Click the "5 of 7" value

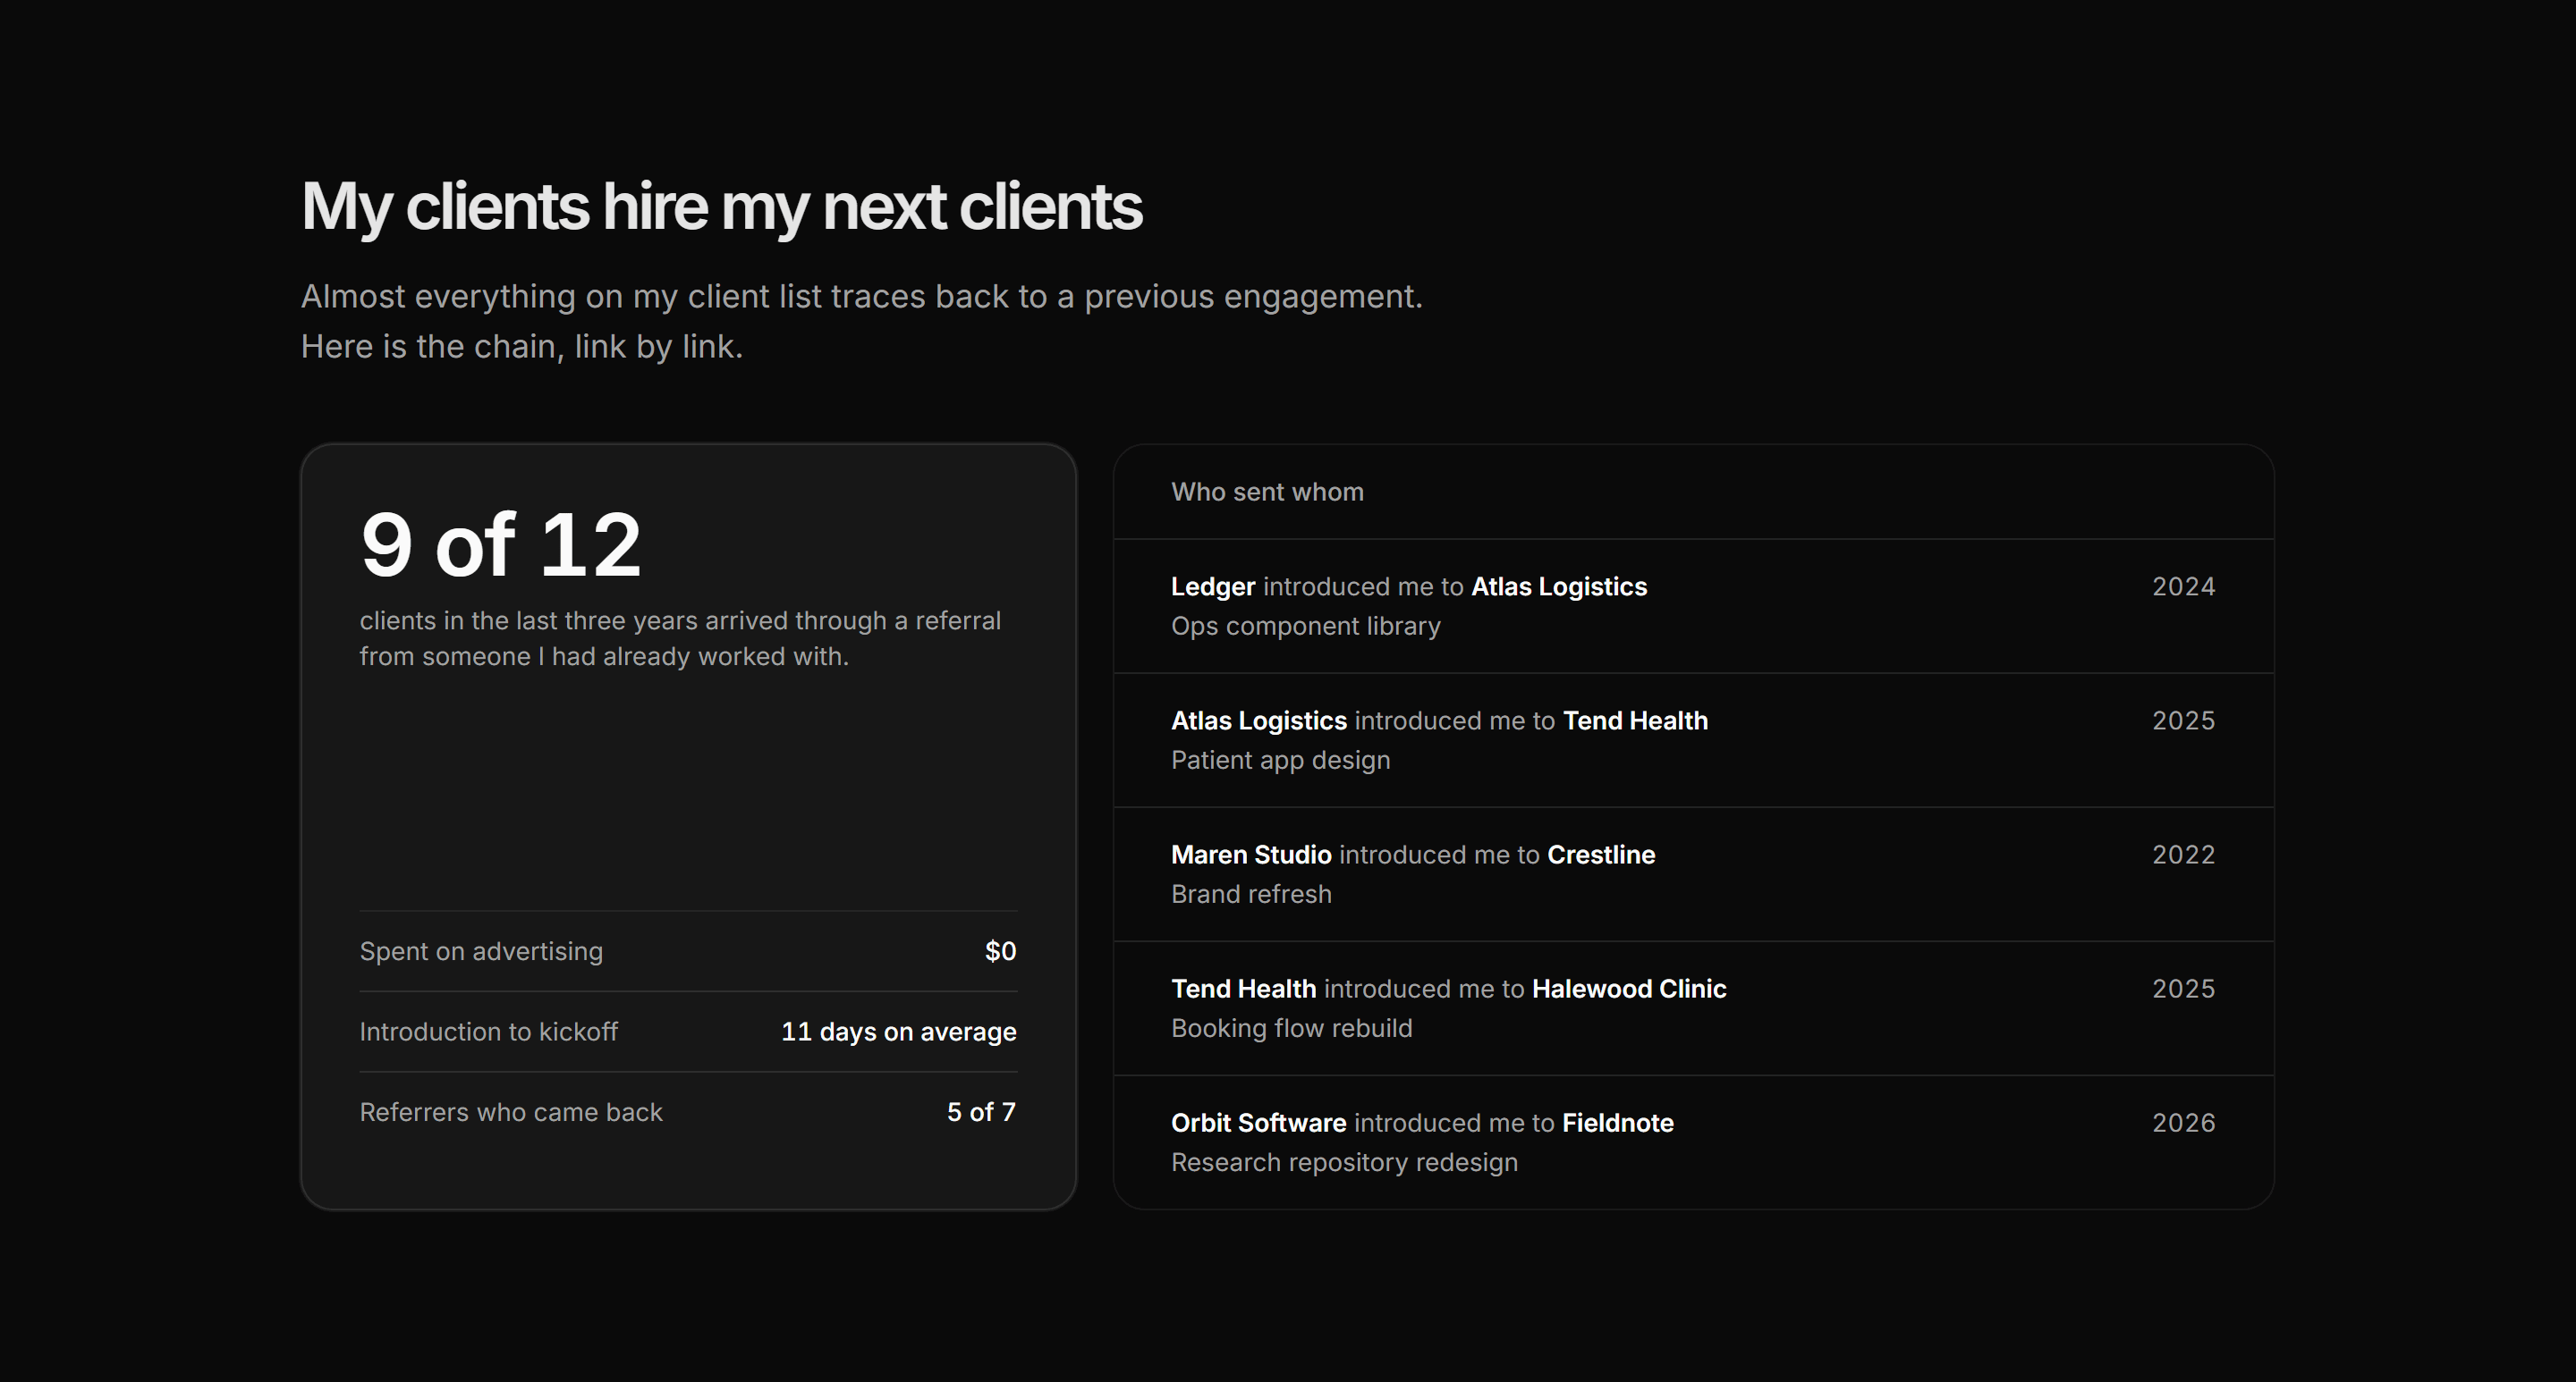(981, 1112)
